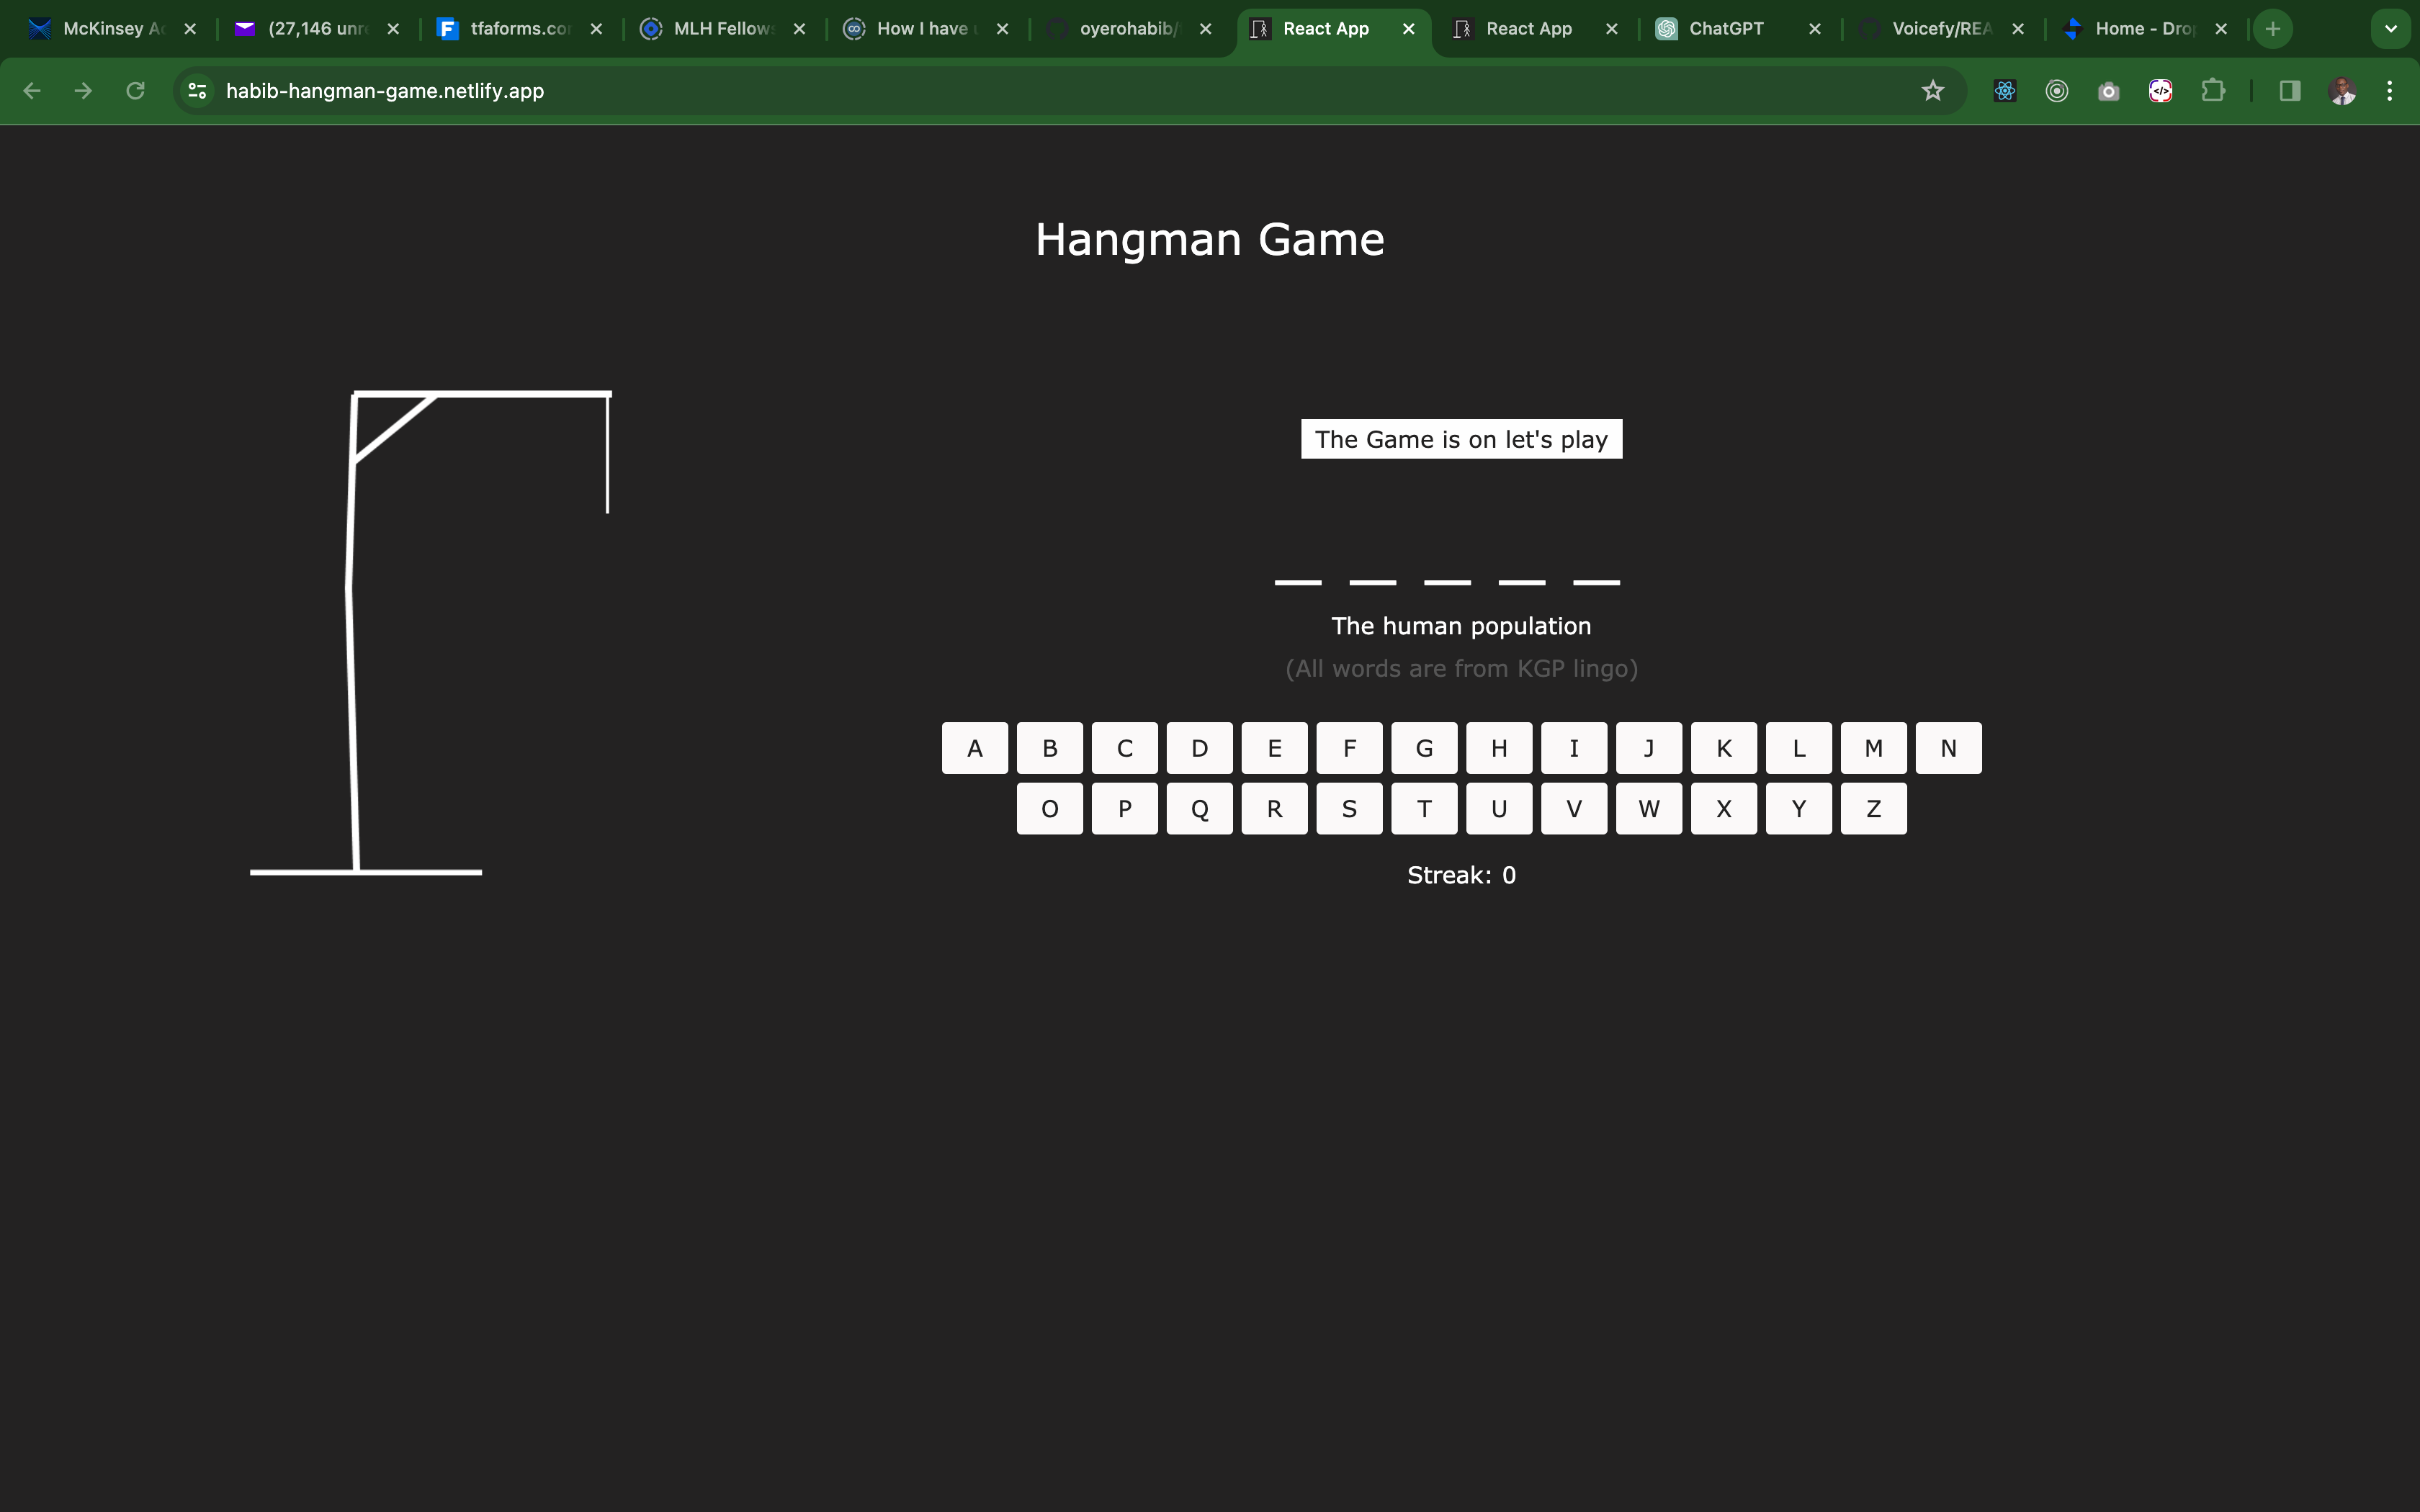2420x1512 pixels.
Task: Toggle the browser side panel icon
Action: 2289,91
